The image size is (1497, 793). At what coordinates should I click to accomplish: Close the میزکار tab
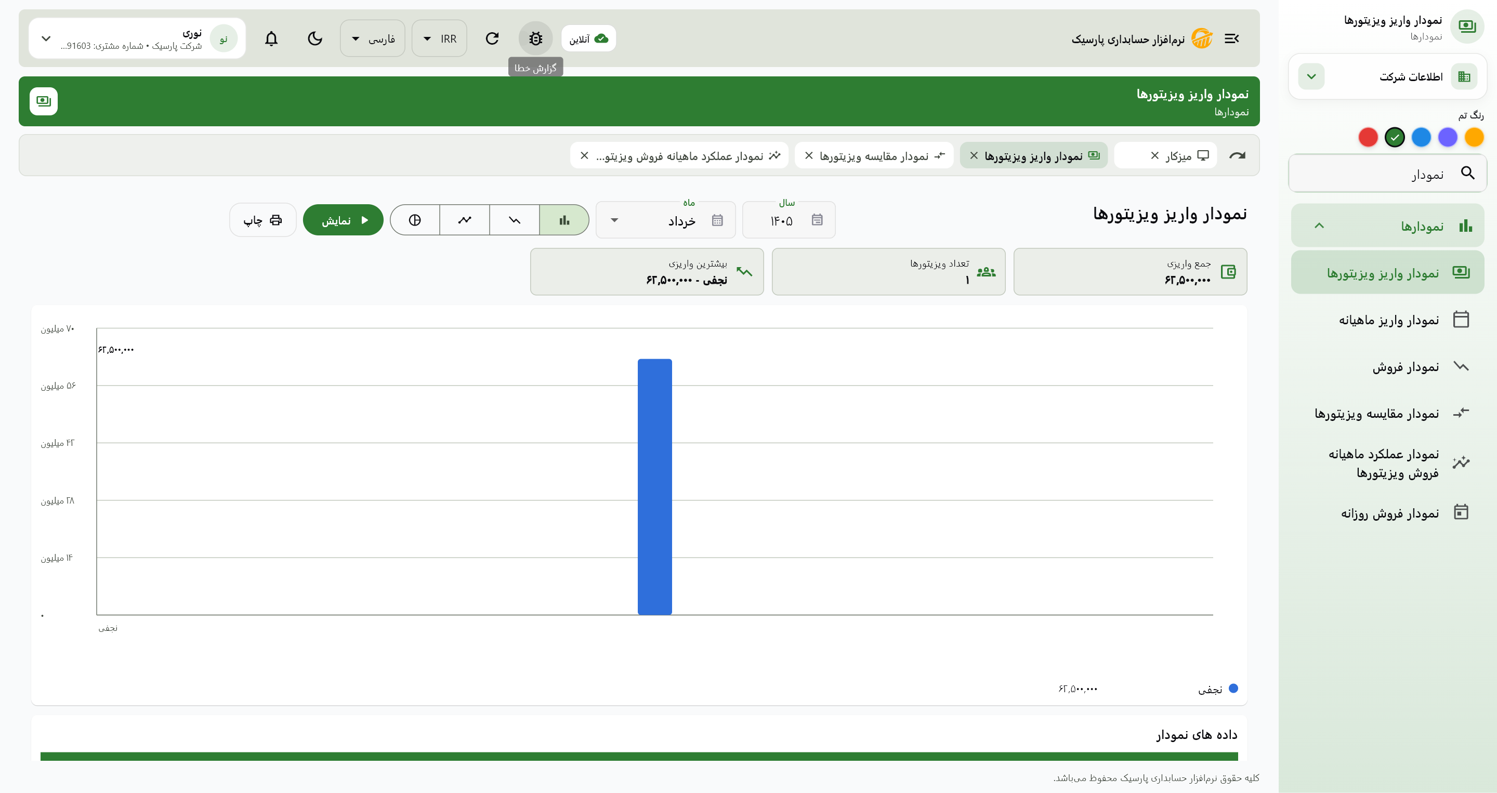pyautogui.click(x=1154, y=155)
